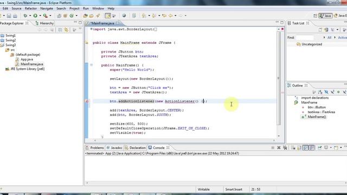The width and height of the screenshot is (347, 195).
Task: Toggle Scroll Lock in Console toolbar
Action: (x=299, y=148)
